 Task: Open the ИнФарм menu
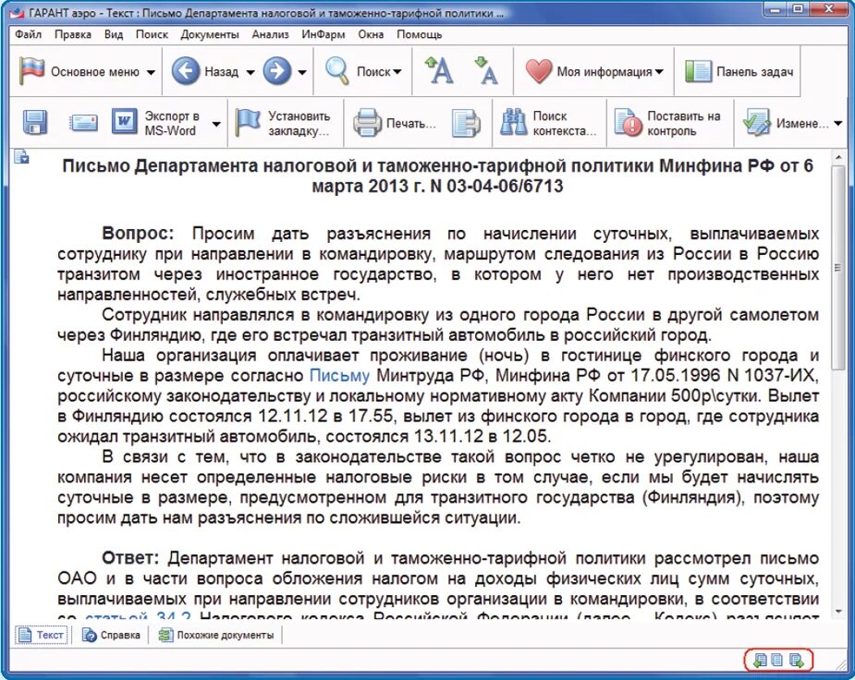coord(323,34)
